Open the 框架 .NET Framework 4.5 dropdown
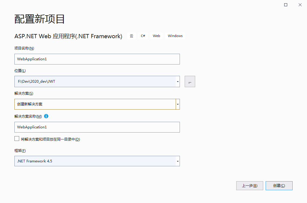307x203 pixels. 97,161
